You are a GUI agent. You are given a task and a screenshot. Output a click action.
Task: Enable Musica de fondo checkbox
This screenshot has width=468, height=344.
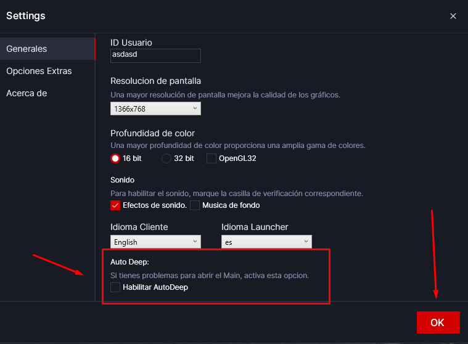(x=195, y=205)
